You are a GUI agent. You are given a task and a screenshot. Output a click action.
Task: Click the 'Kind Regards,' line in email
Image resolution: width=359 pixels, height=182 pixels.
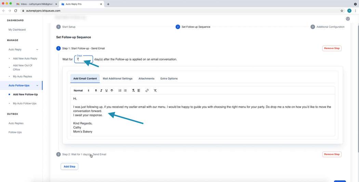[83, 123]
